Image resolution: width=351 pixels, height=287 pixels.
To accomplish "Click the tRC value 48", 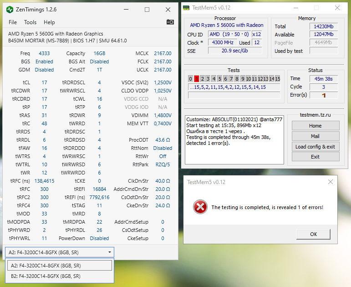I will pyautogui.click(x=44, y=123).
